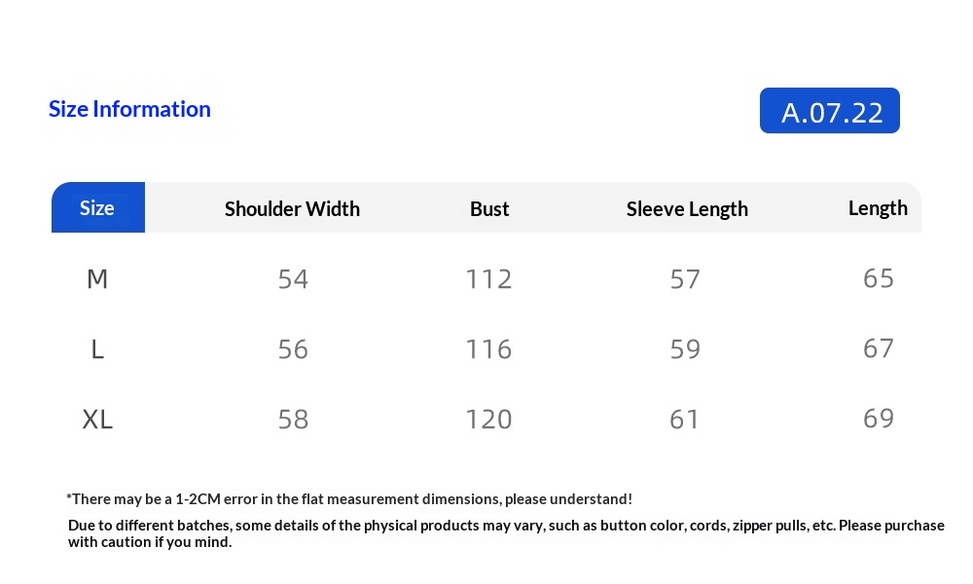Click the Sleeve Length column header
Viewport: 973px width, 584px height.
pyautogui.click(x=687, y=208)
